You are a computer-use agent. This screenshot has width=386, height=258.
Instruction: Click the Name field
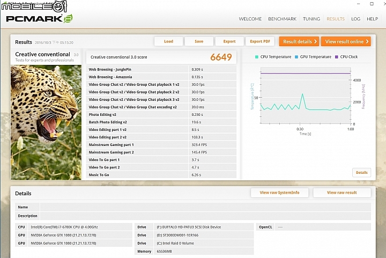tap(205, 207)
